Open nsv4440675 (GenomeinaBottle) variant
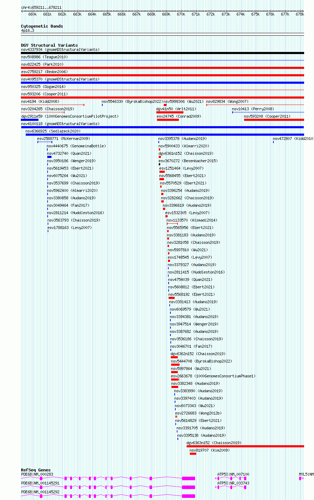This screenshot has width=314, height=500. coord(76,146)
